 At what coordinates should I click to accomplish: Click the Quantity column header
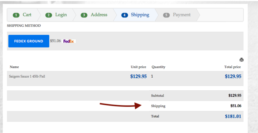click(x=158, y=67)
